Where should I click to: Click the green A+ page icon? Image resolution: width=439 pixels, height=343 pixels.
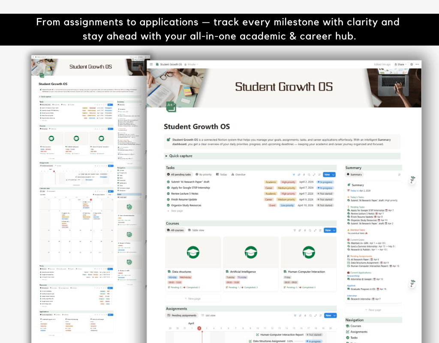pos(171,106)
